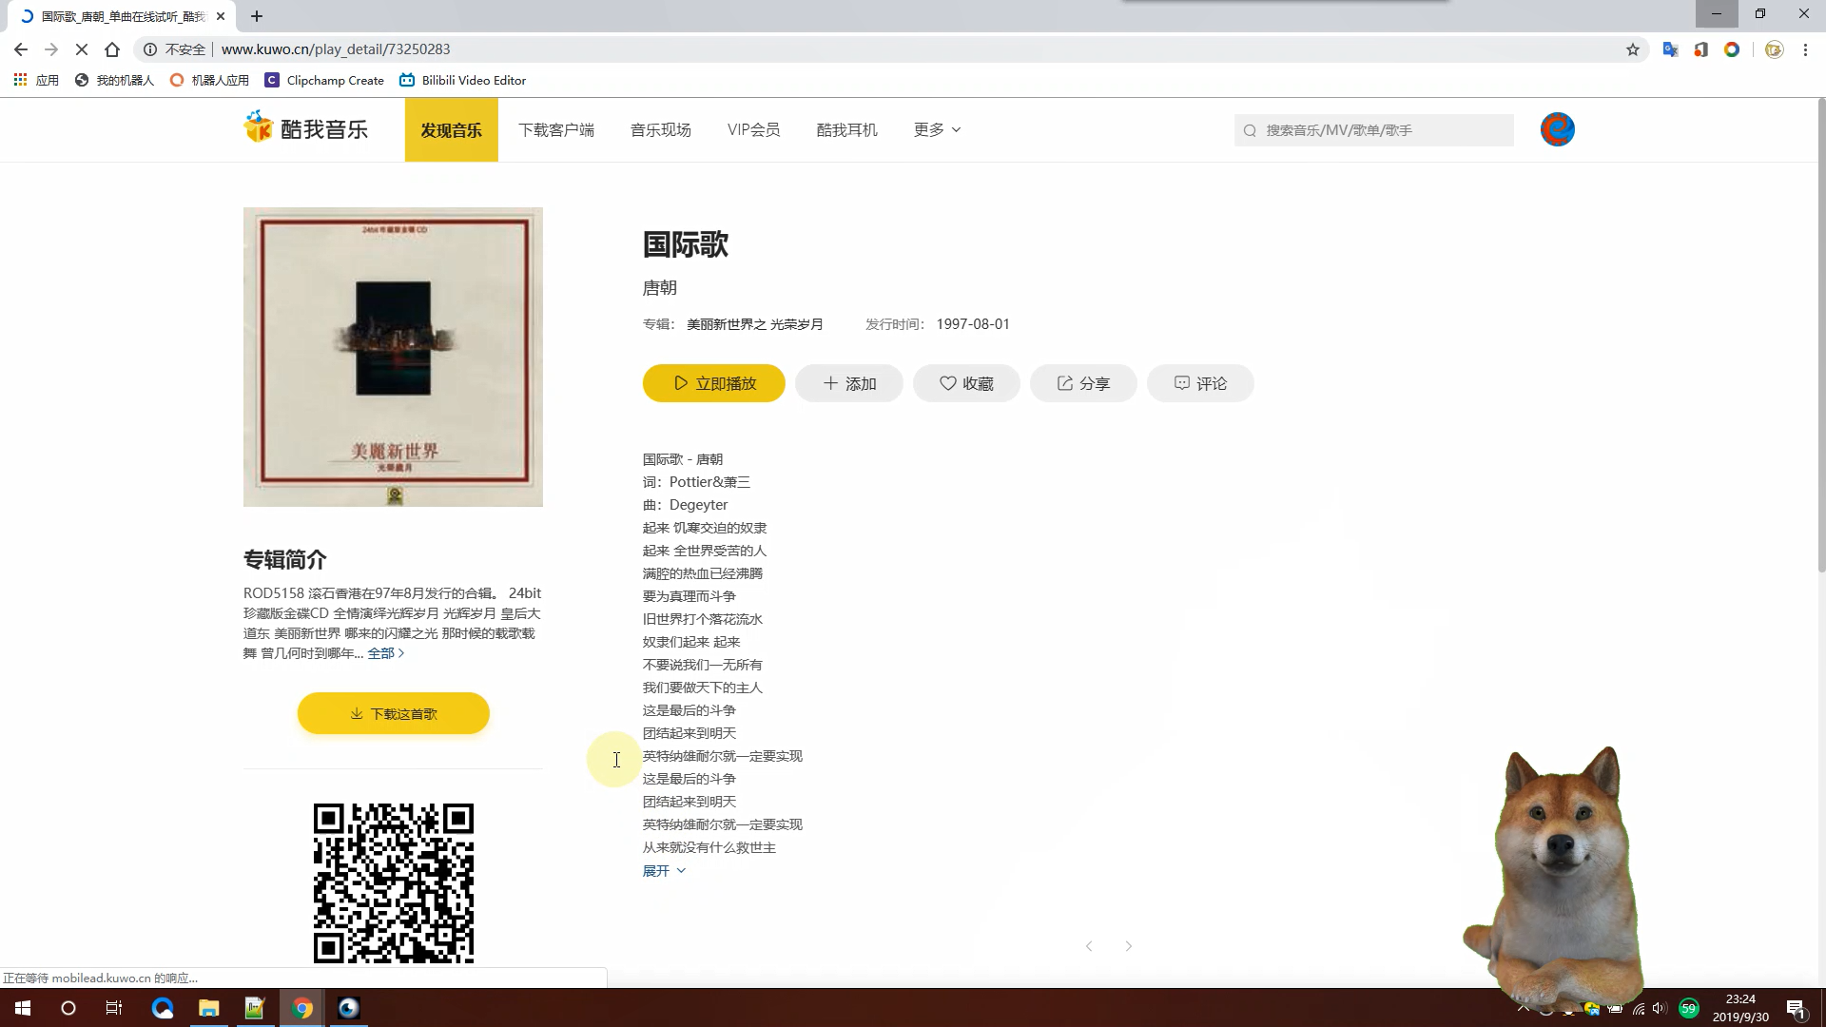Open the VIP会员 navigation item

point(753,129)
